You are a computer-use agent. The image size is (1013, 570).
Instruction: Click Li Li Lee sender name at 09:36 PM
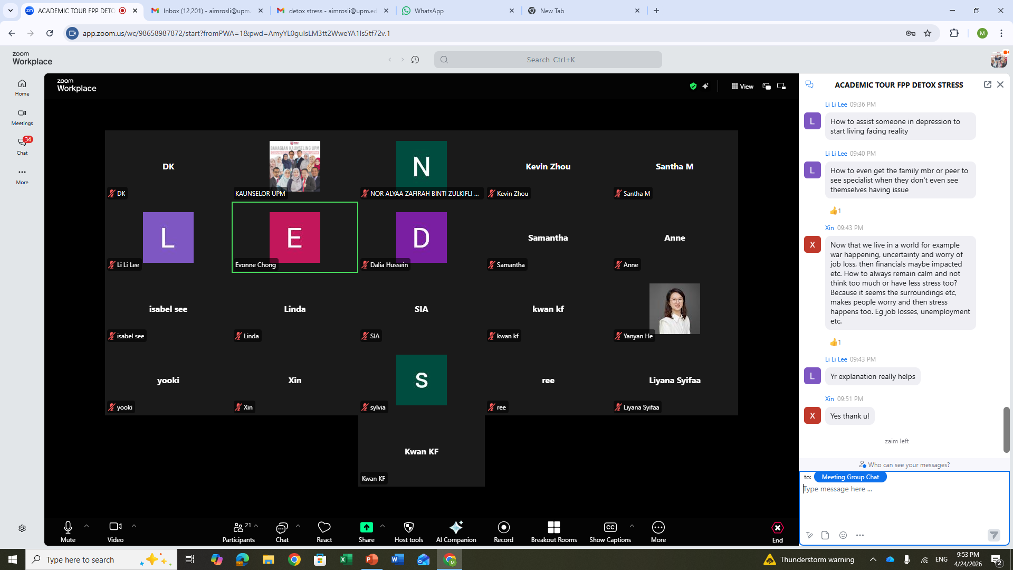click(836, 104)
